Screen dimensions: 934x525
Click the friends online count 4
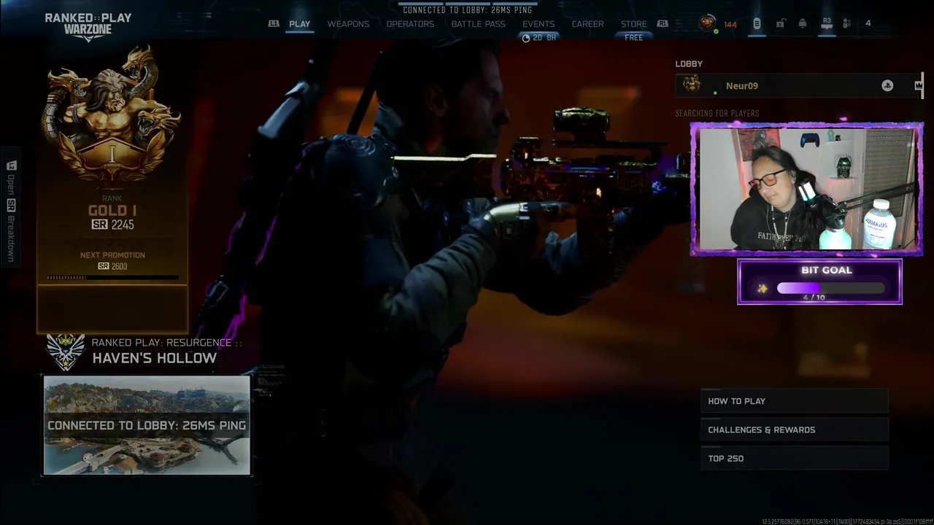coord(868,23)
